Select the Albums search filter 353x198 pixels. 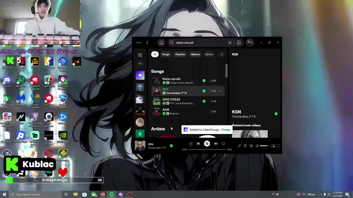[x=195, y=54]
